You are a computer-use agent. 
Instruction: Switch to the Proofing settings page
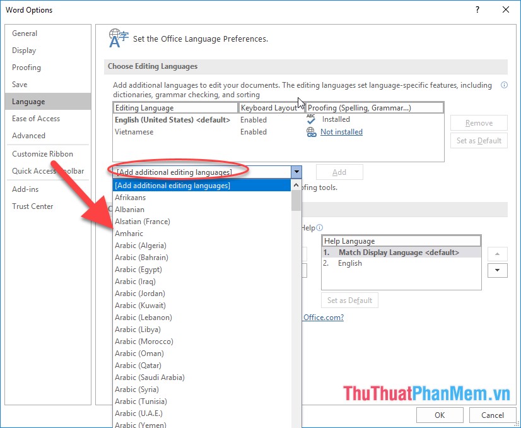(26, 68)
